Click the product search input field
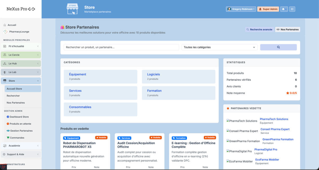This screenshot has width=319, height=170. pos(121,47)
